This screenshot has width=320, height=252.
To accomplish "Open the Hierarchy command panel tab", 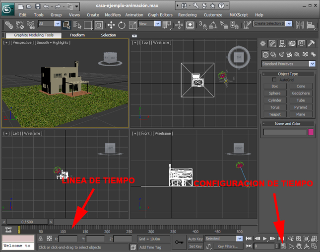I will point(282,44).
